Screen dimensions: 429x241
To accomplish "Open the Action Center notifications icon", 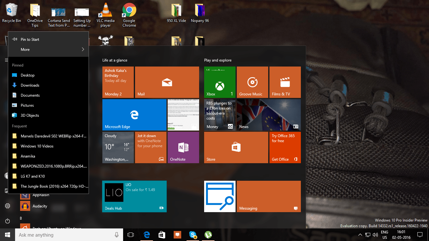I will (420, 235).
